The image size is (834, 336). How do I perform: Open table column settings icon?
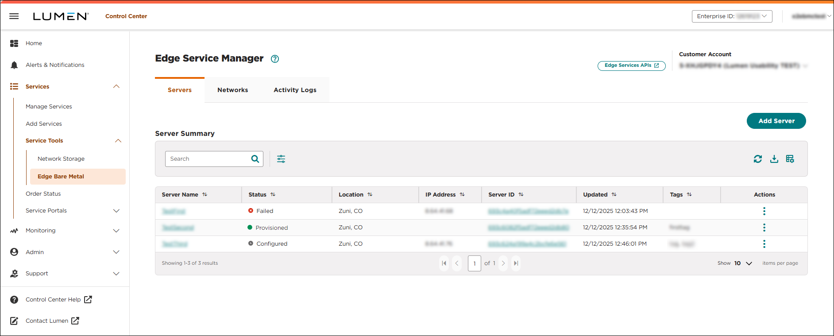point(790,159)
